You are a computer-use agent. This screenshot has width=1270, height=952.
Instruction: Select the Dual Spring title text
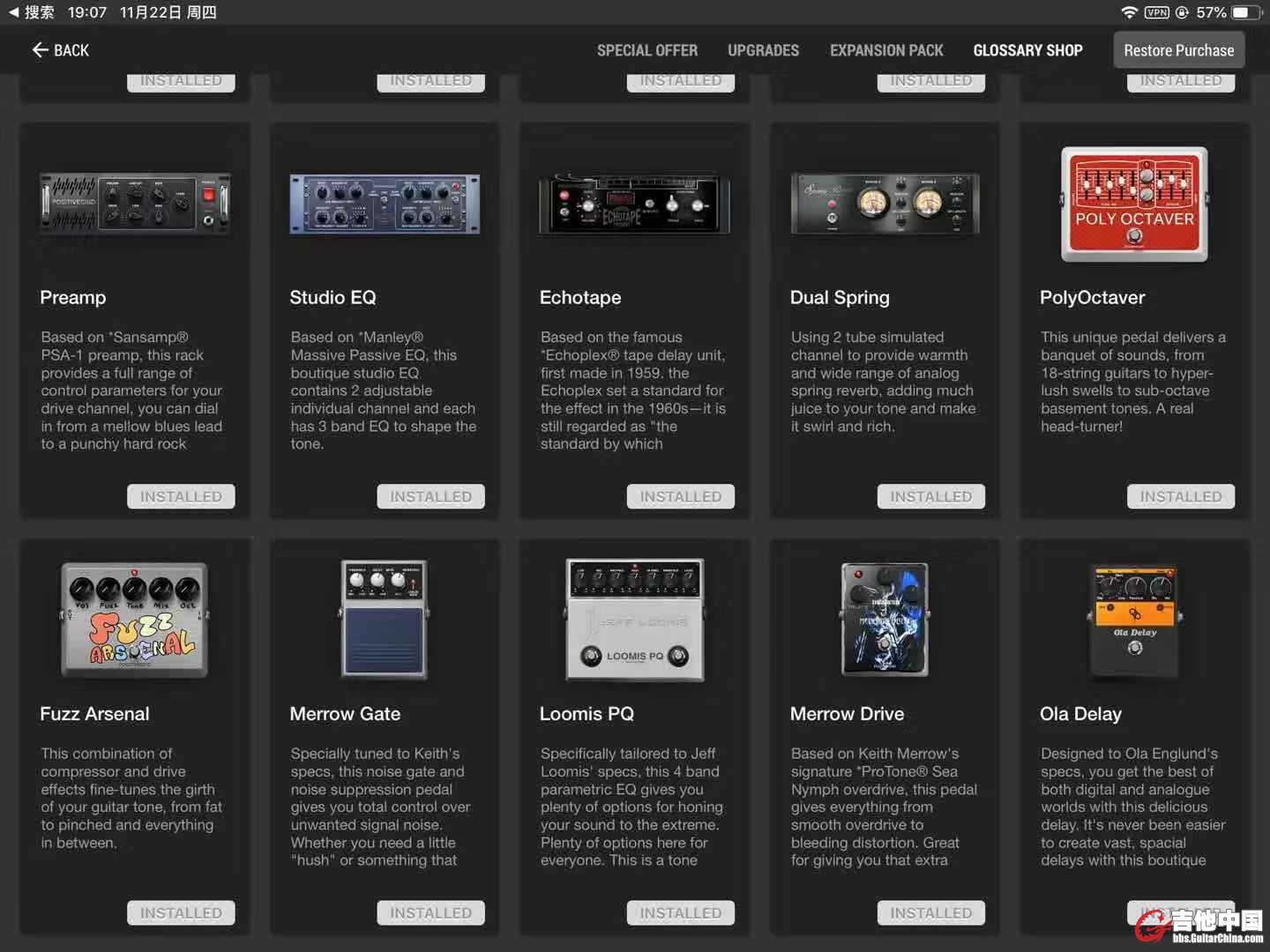click(x=840, y=298)
